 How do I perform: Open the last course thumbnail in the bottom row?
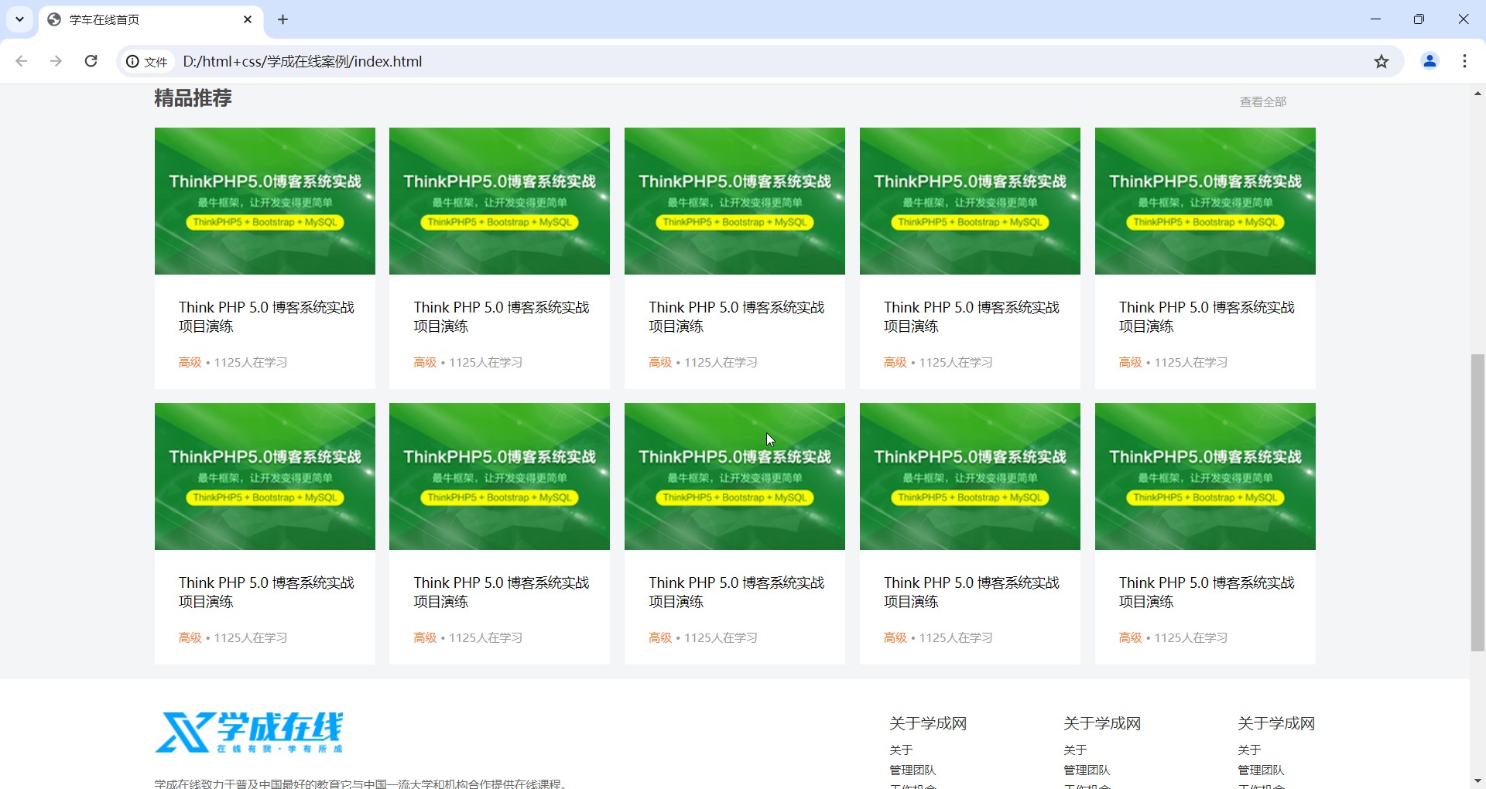[x=1205, y=476]
